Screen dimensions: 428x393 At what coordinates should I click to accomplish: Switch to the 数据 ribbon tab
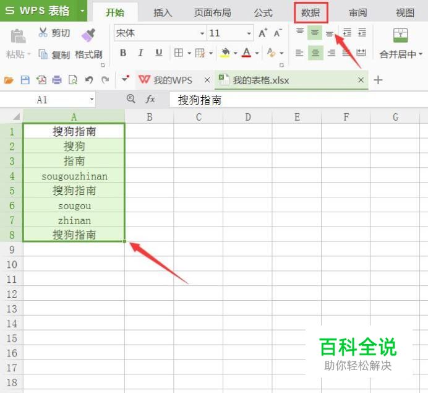310,12
